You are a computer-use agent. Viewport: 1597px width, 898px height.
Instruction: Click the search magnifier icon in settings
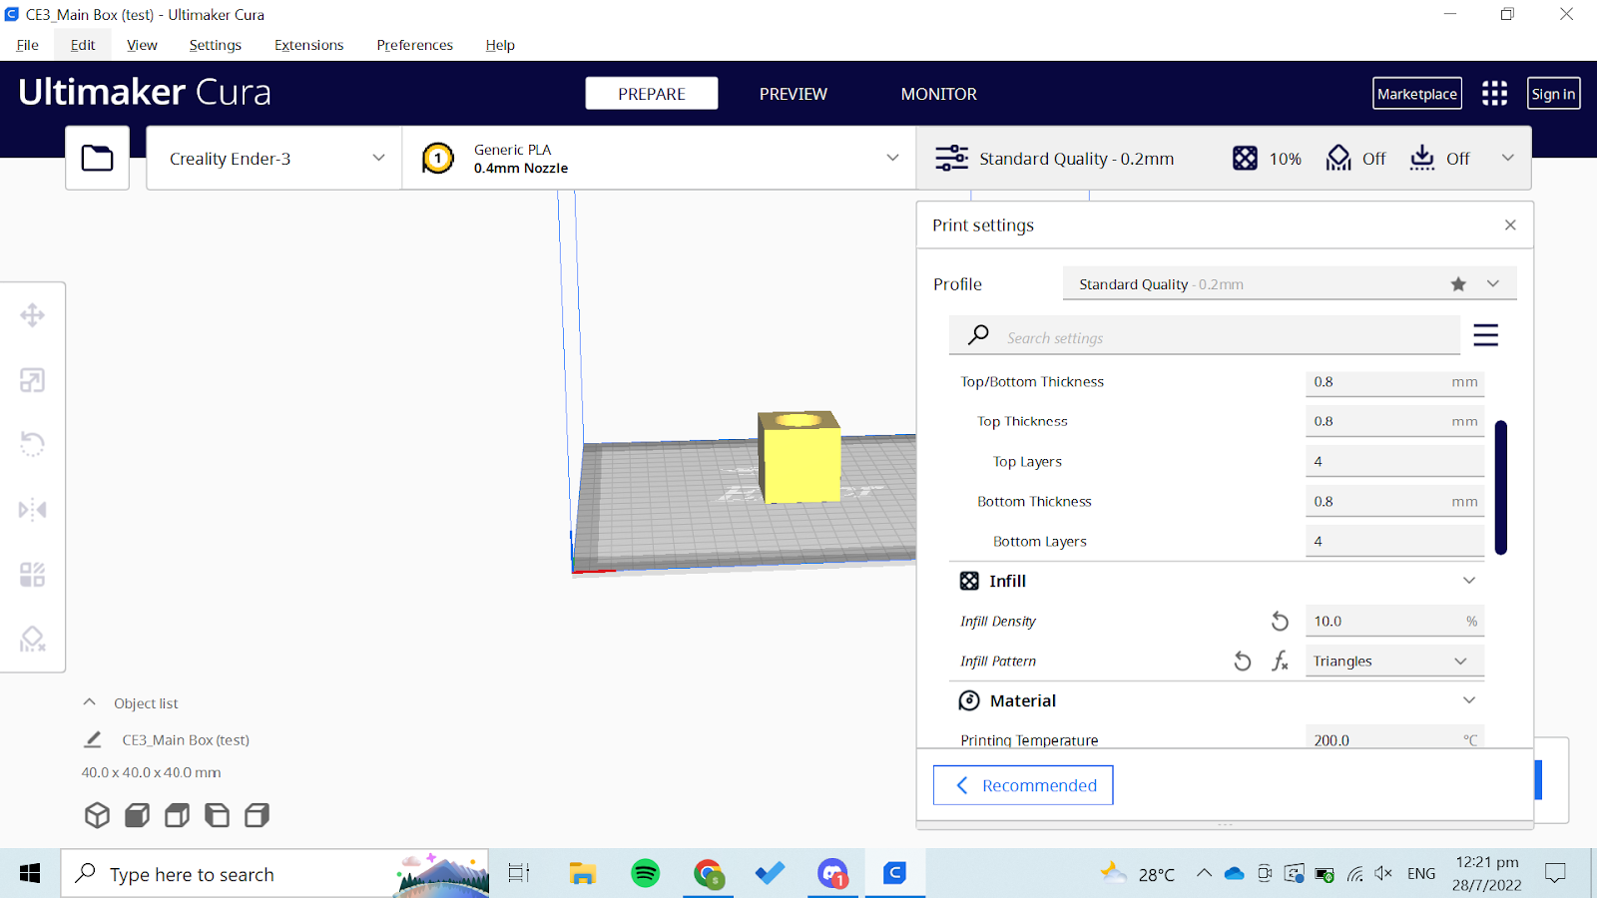(x=978, y=335)
